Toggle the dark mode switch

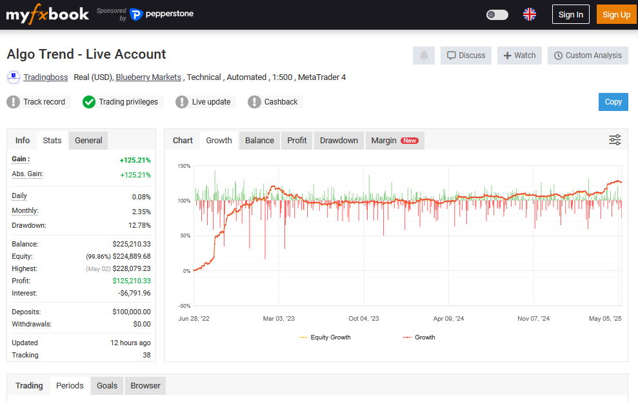[x=497, y=15]
